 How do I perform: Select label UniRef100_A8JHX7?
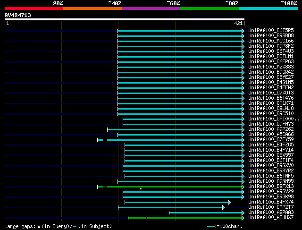(271, 218)
